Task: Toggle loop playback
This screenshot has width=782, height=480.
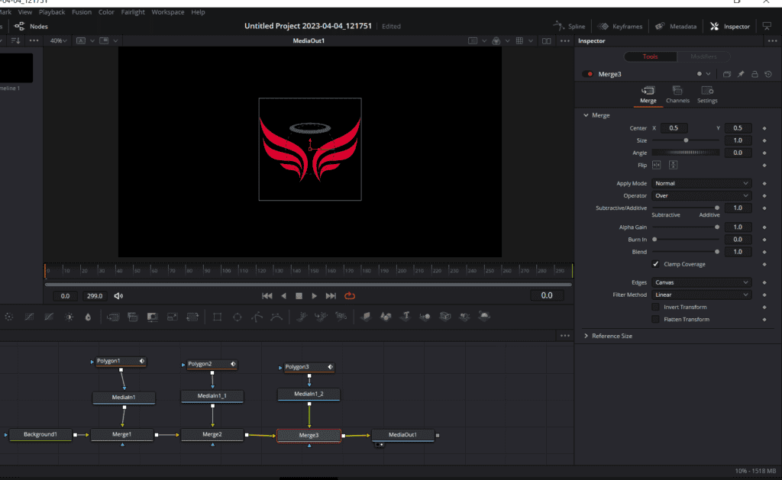Action: (x=350, y=296)
